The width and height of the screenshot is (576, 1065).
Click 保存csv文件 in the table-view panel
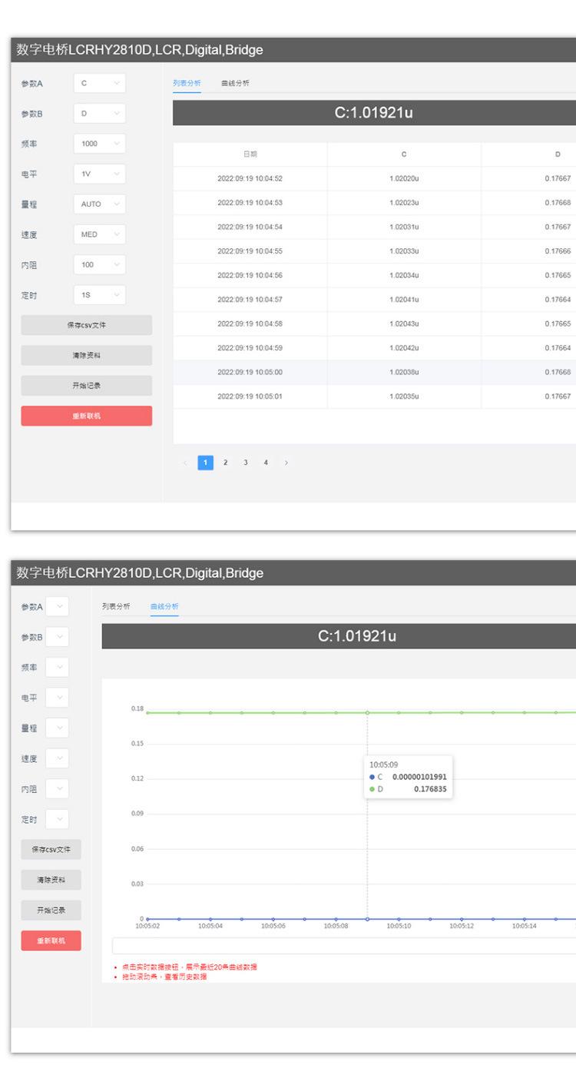(86, 325)
